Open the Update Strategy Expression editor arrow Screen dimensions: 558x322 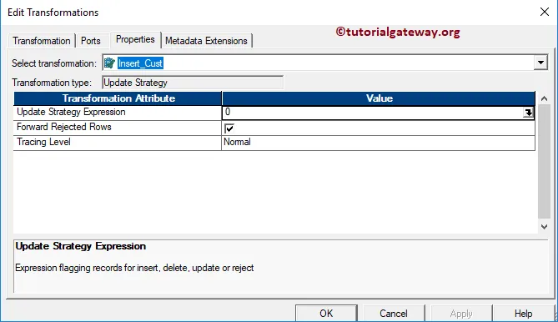[x=529, y=113]
